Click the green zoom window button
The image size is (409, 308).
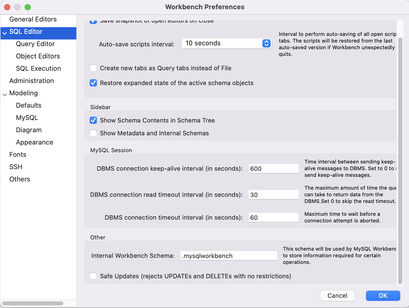28,7
